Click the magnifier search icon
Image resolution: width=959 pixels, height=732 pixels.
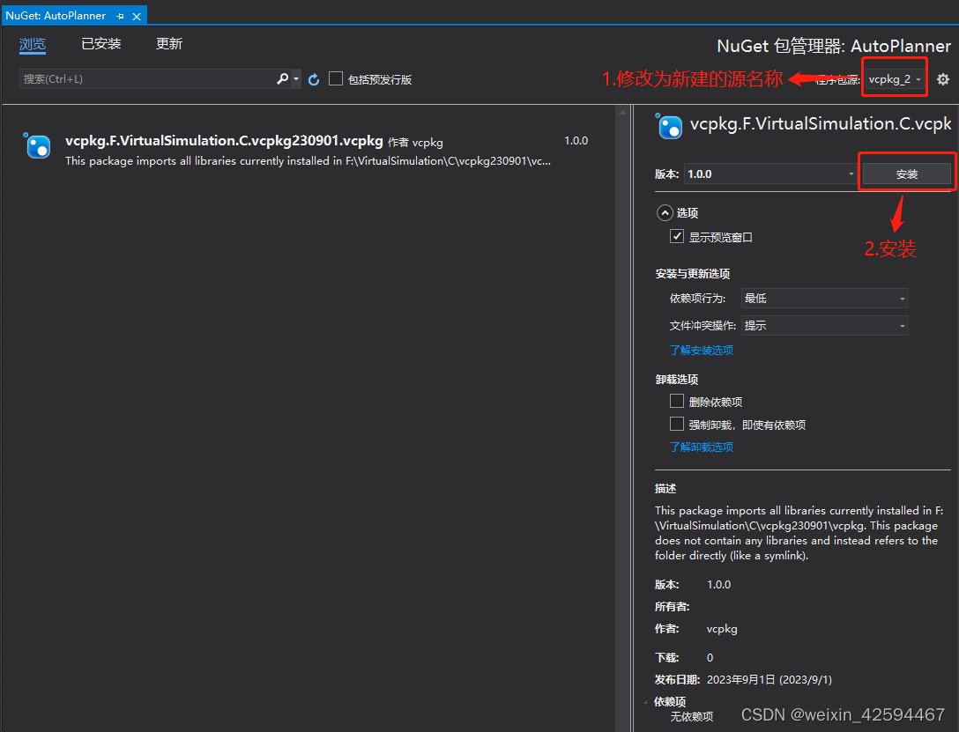pyautogui.click(x=280, y=78)
